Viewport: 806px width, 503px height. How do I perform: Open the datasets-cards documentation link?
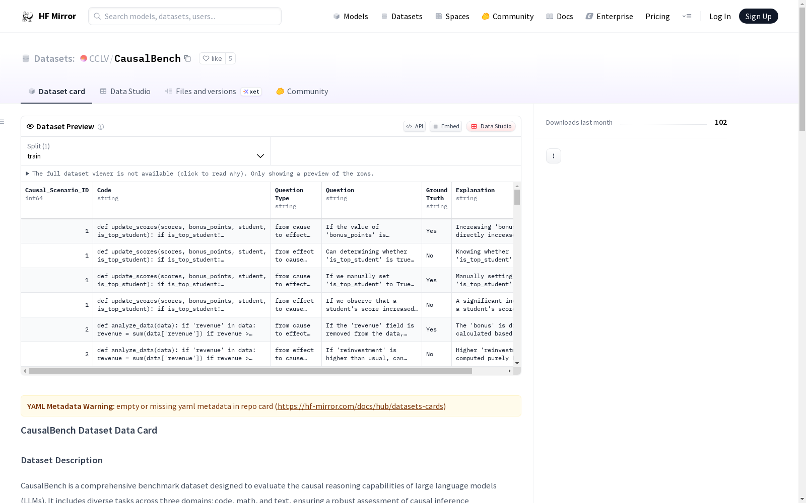[x=360, y=406]
